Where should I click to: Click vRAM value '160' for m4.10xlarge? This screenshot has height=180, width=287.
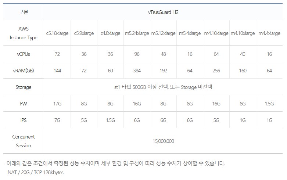click(243, 71)
